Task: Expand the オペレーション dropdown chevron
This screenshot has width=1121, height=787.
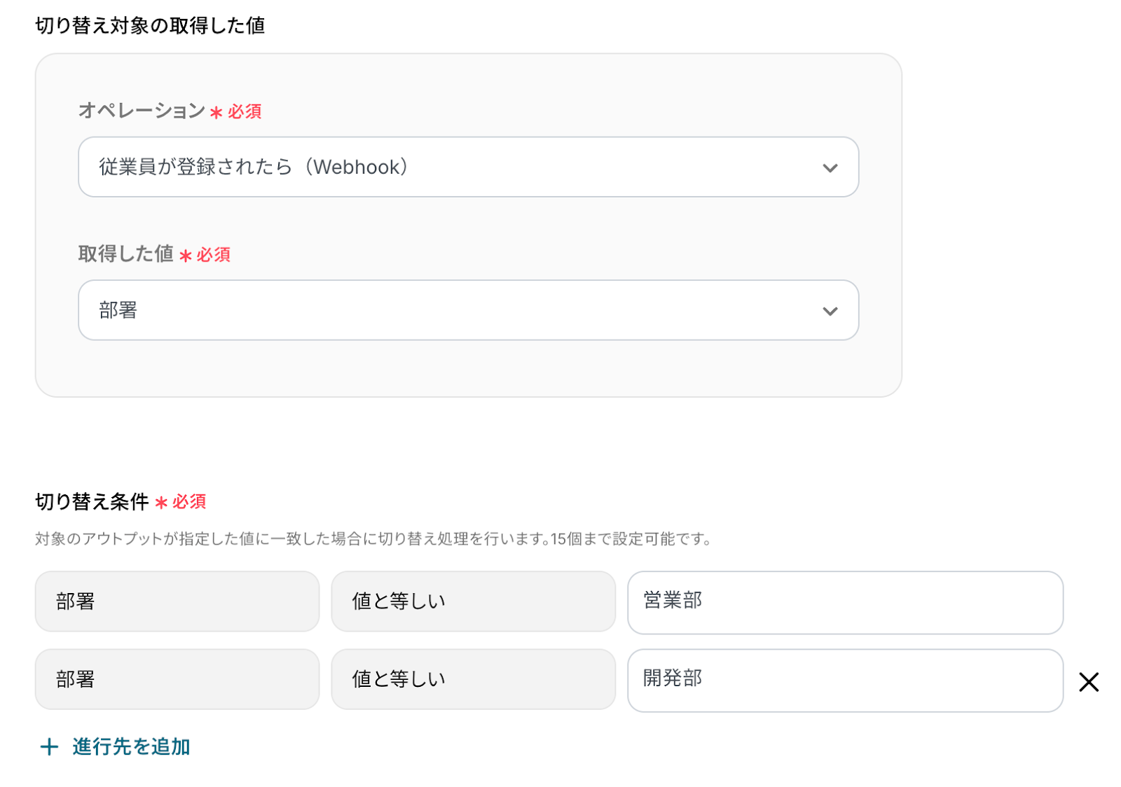Action: click(830, 168)
